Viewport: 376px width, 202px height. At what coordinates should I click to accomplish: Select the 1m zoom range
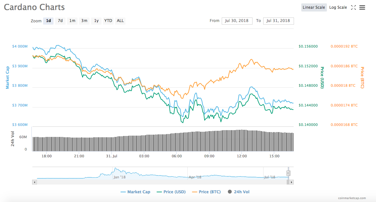(x=72, y=21)
